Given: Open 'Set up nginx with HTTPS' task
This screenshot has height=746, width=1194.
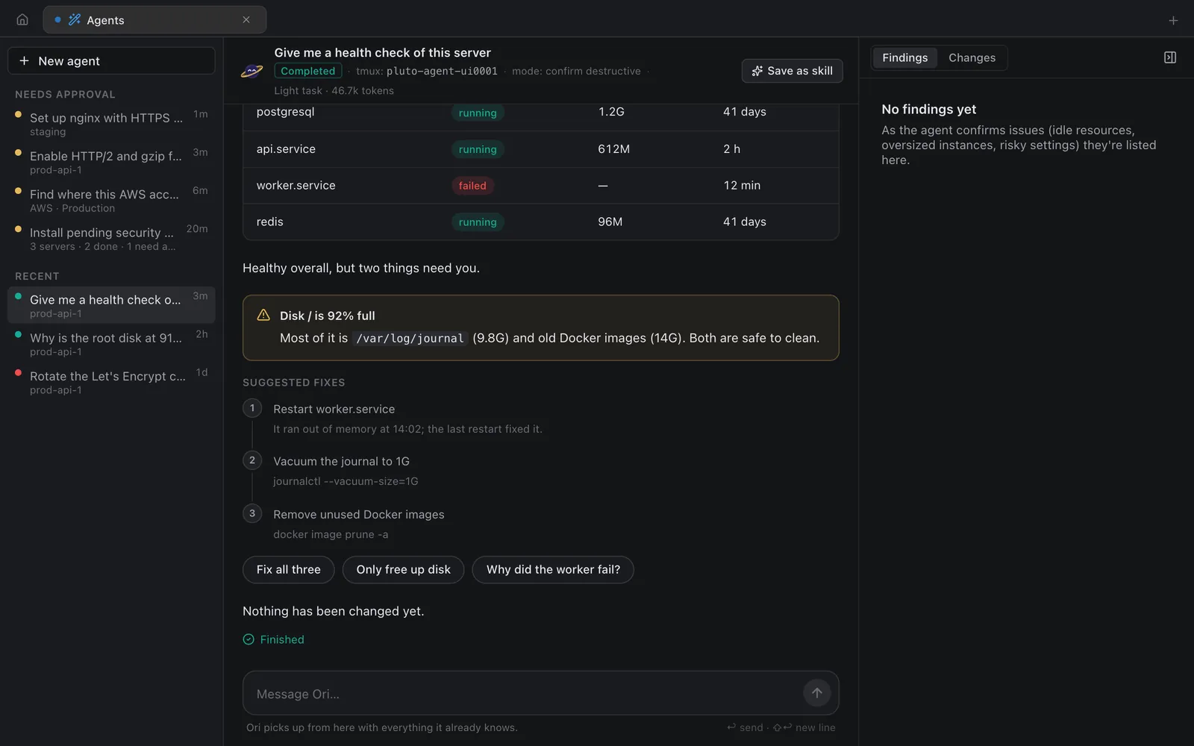Looking at the screenshot, I should pos(111,124).
